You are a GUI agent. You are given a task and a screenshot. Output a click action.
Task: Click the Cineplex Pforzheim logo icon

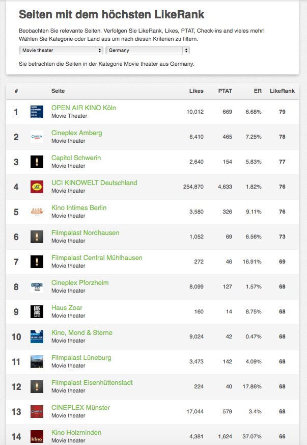37,287
